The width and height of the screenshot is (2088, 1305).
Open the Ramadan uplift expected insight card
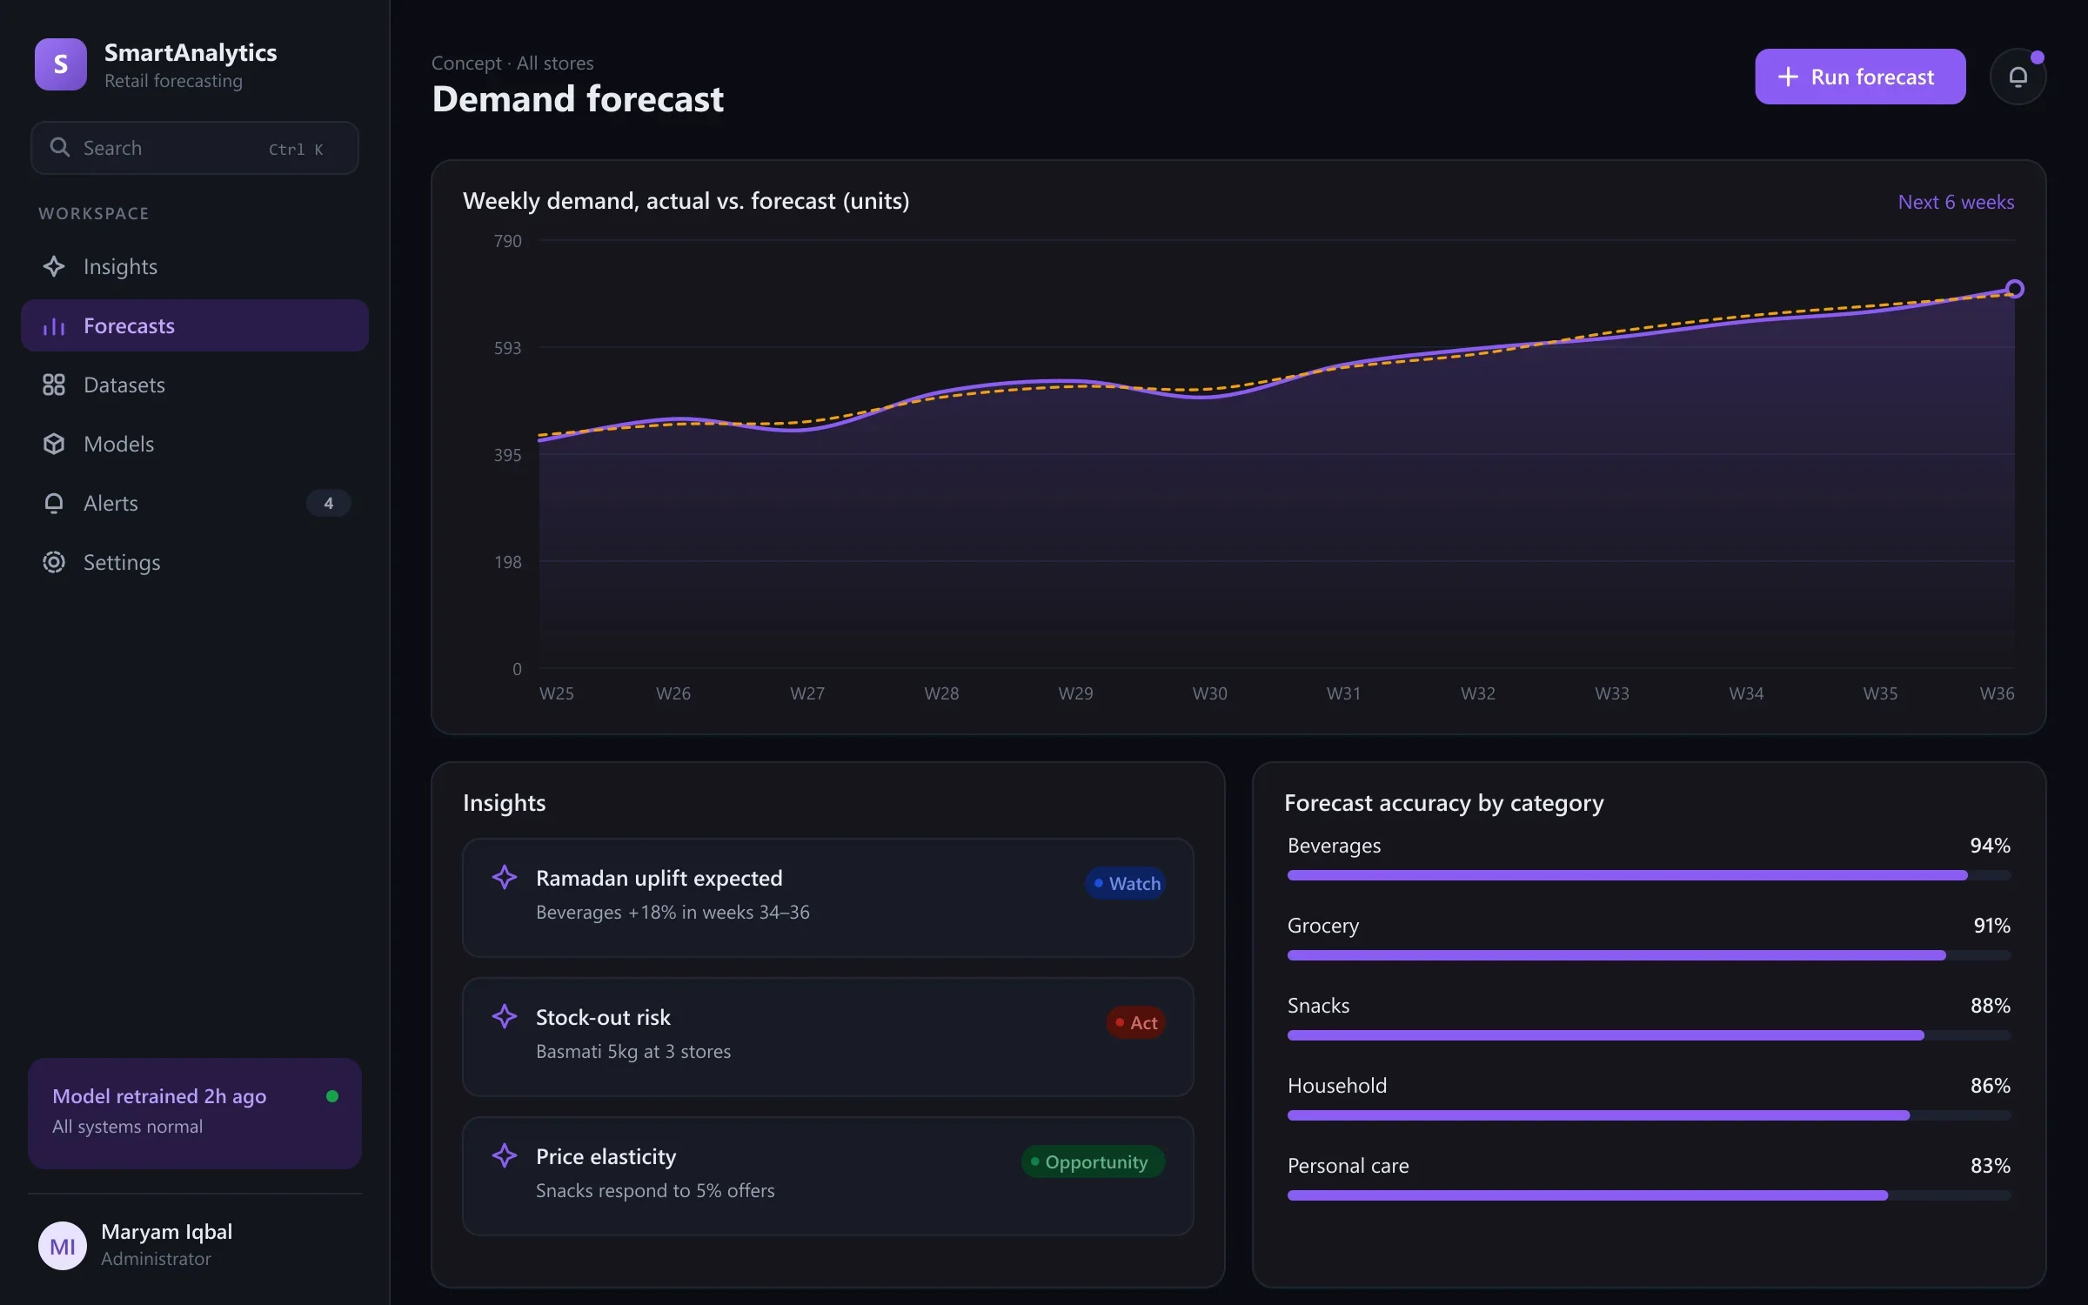tap(828, 898)
